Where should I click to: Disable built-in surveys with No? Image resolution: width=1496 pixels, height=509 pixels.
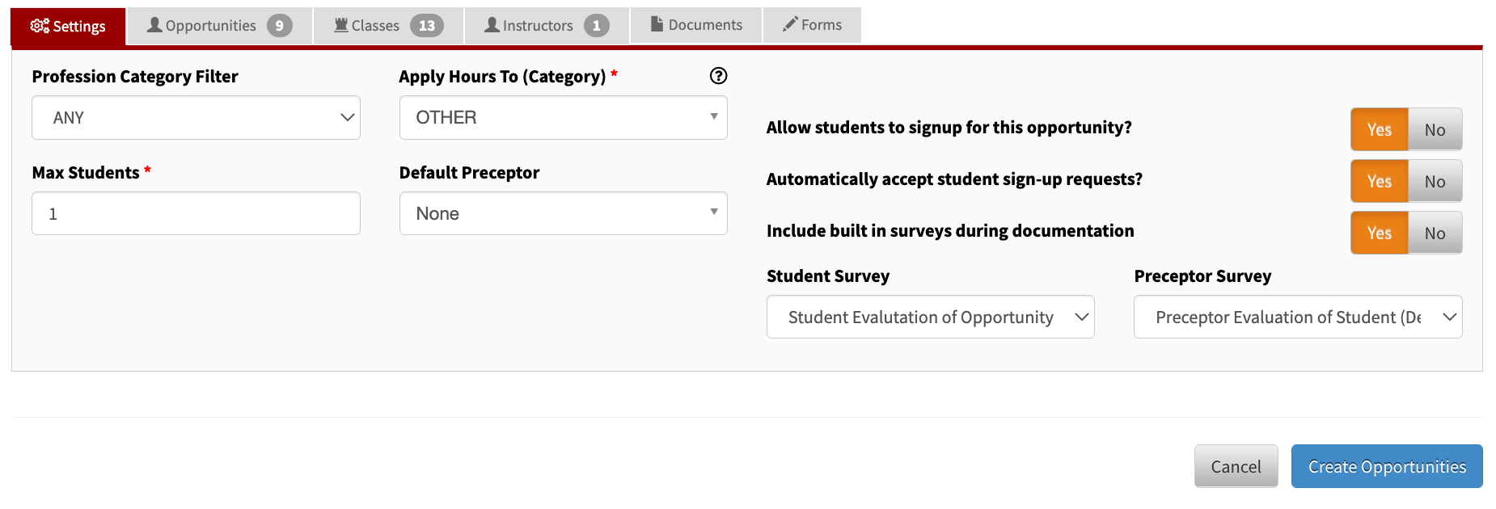click(1435, 233)
